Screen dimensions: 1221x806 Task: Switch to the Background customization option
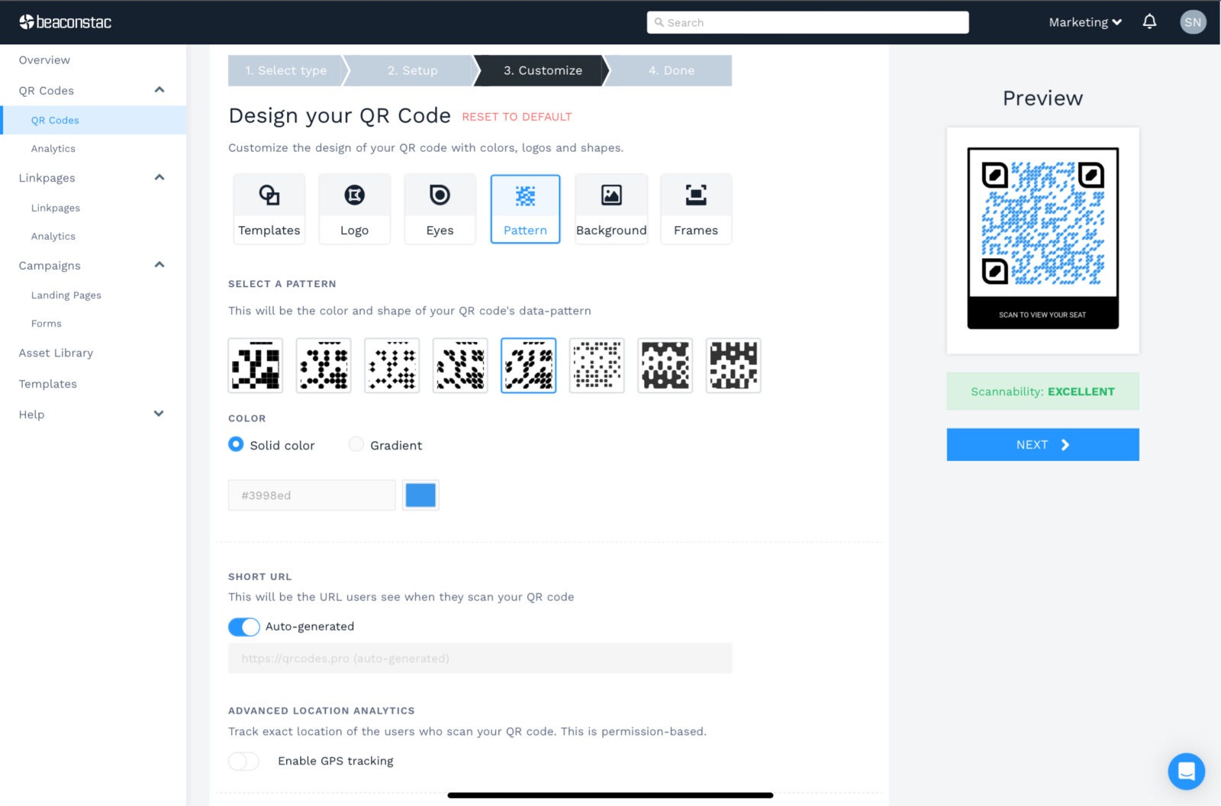pyautogui.click(x=610, y=208)
